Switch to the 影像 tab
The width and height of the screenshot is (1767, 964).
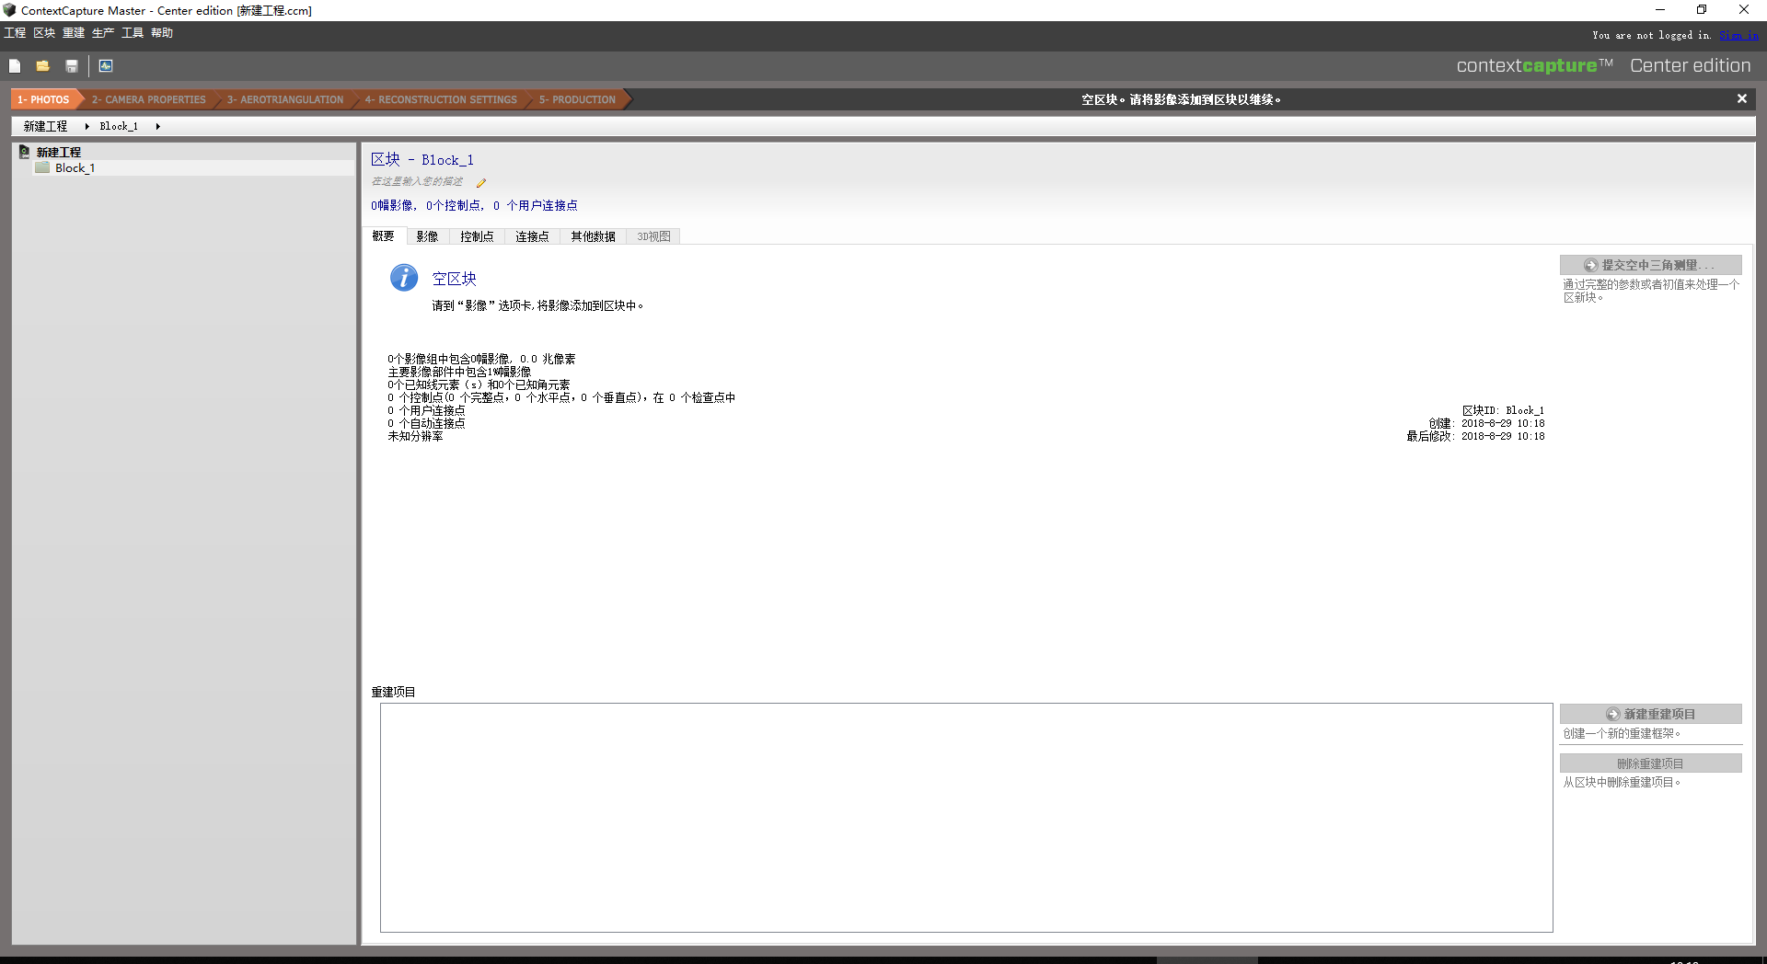(x=427, y=236)
